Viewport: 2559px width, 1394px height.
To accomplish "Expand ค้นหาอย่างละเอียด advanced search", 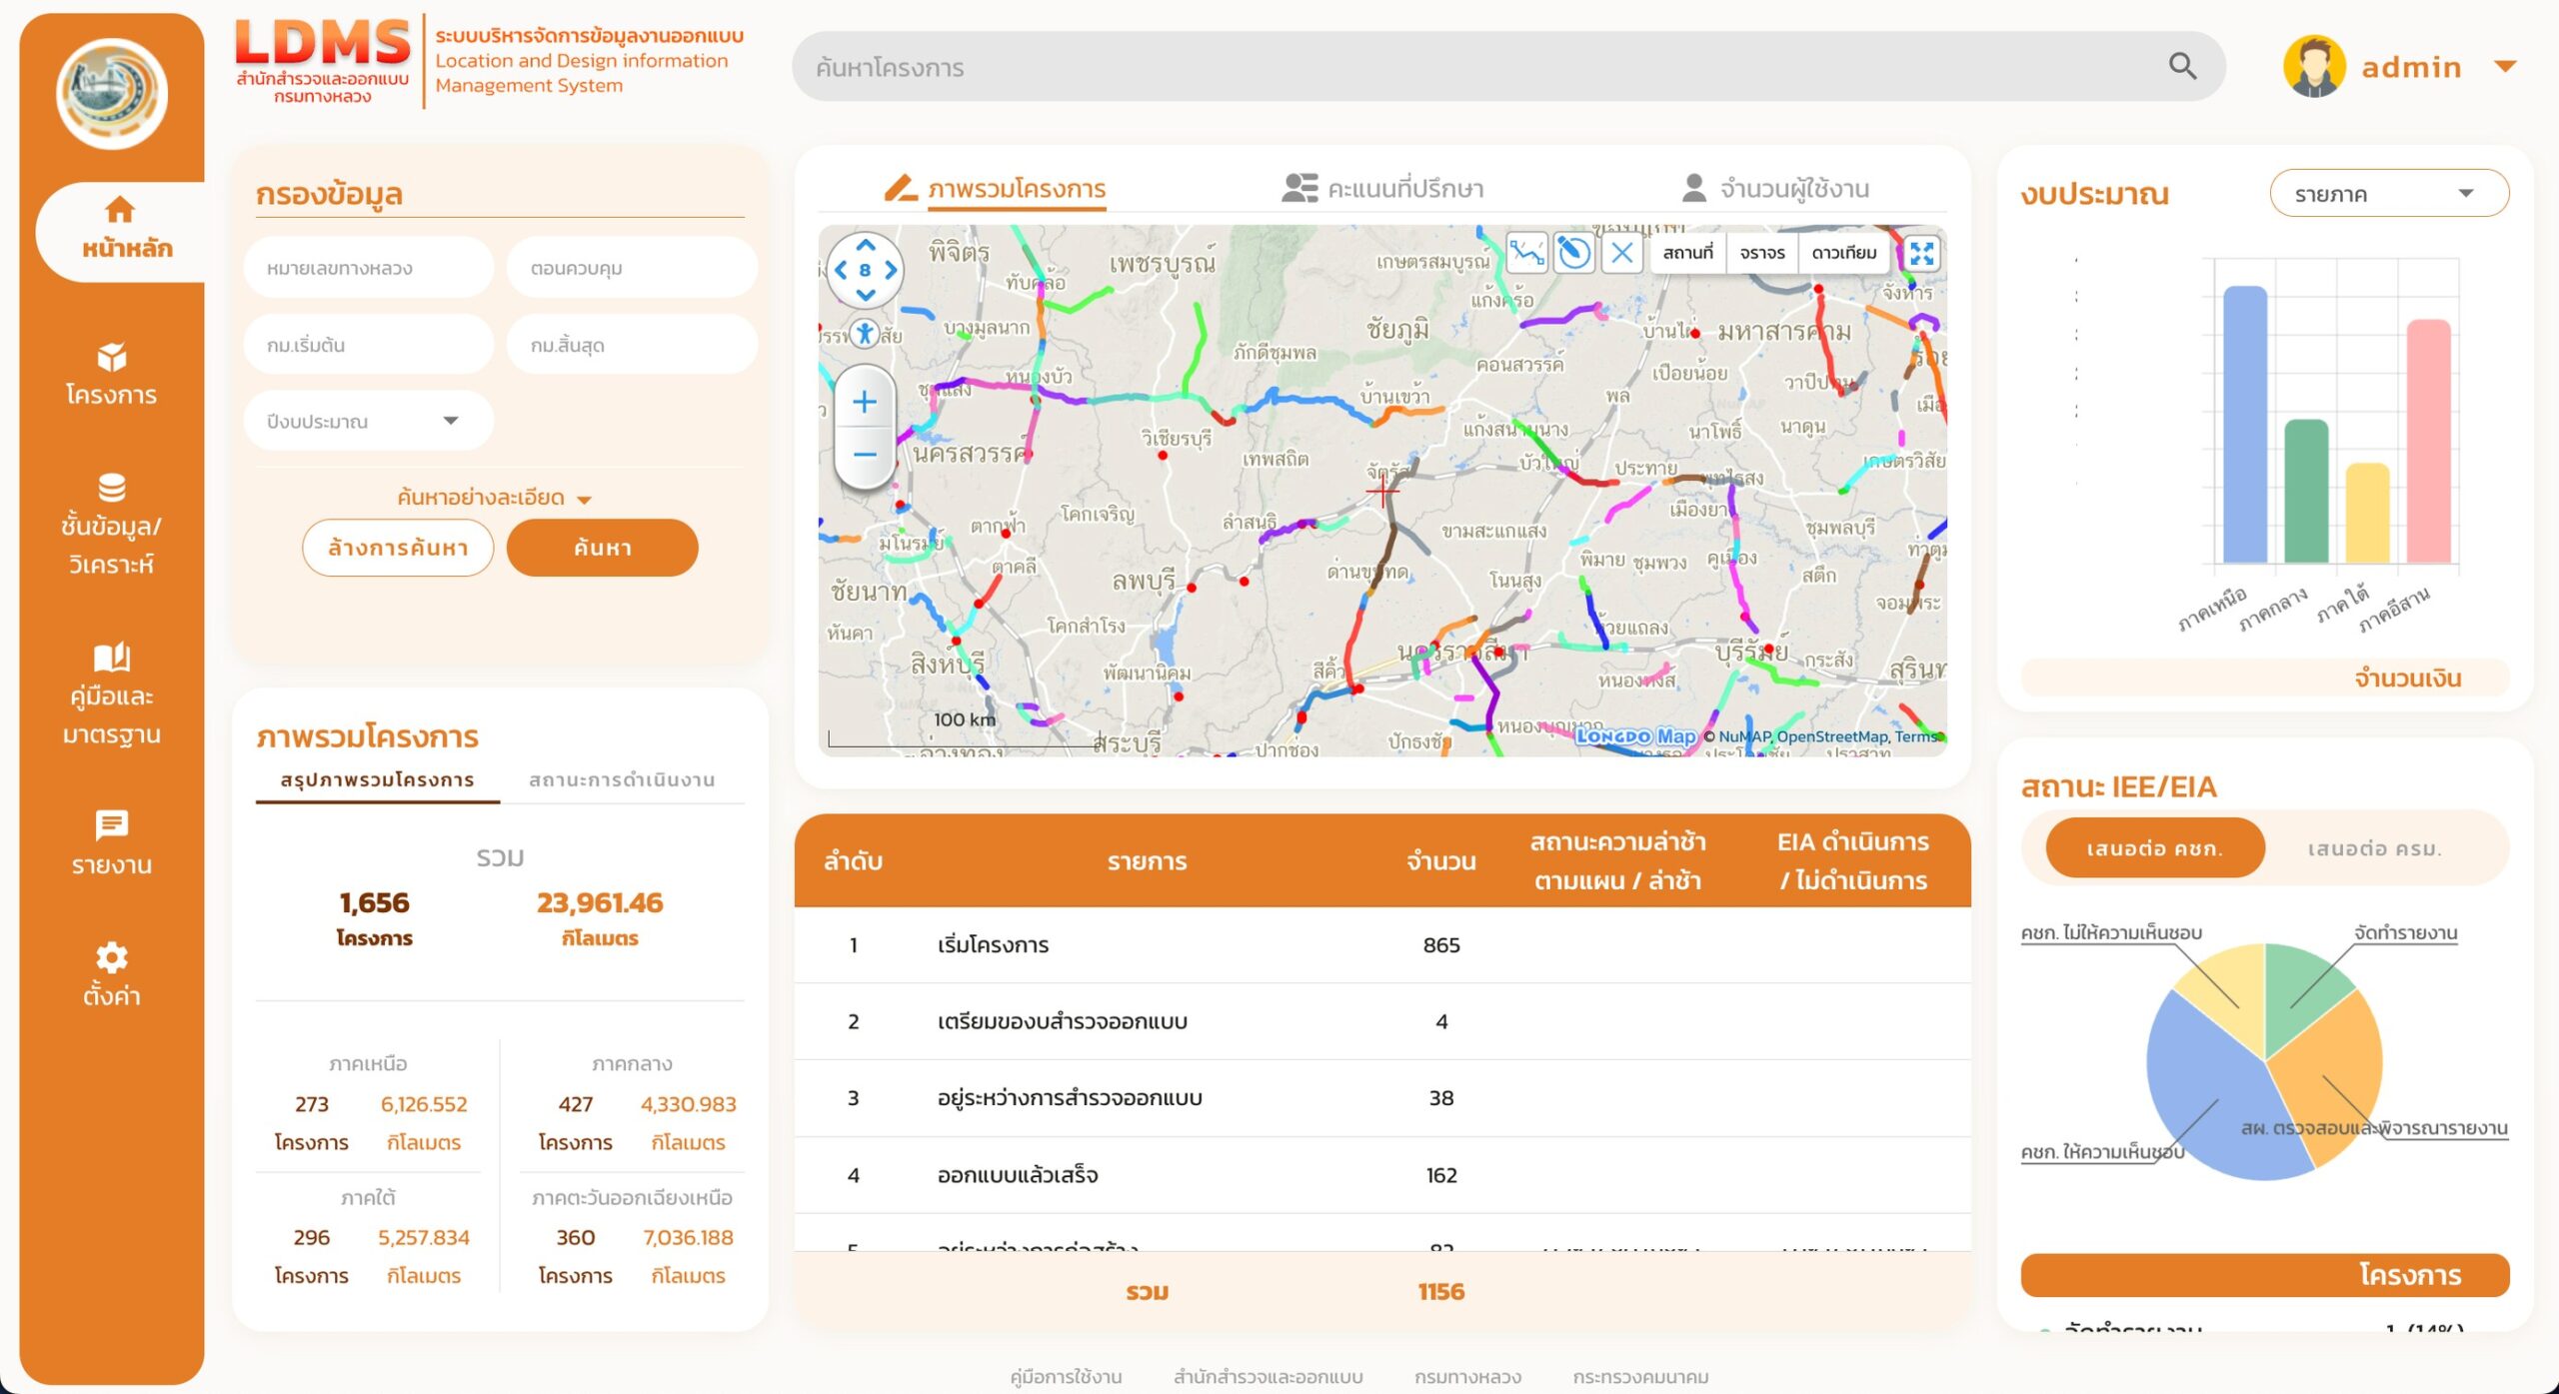I will pos(494,498).
